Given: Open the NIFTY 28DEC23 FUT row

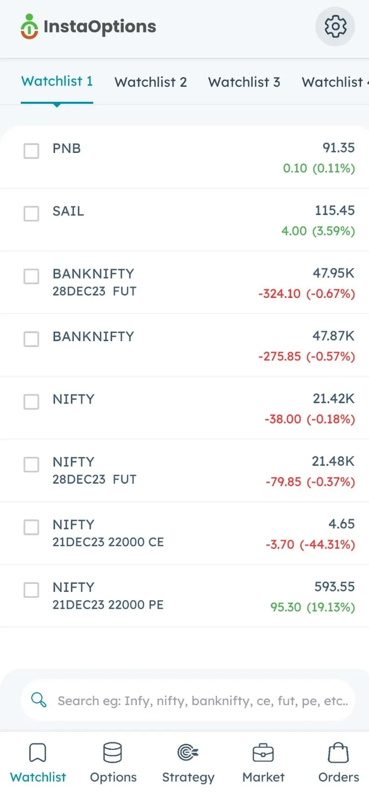Looking at the screenshot, I should tap(184, 470).
